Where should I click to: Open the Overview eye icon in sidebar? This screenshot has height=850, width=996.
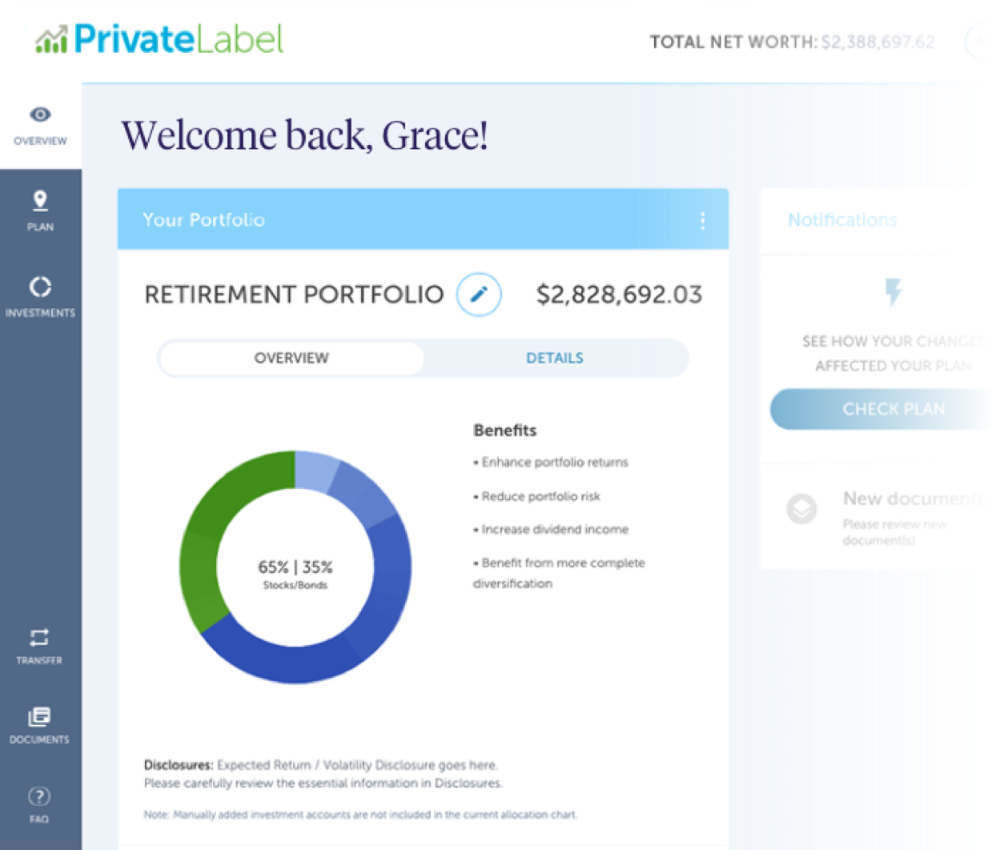pos(40,114)
